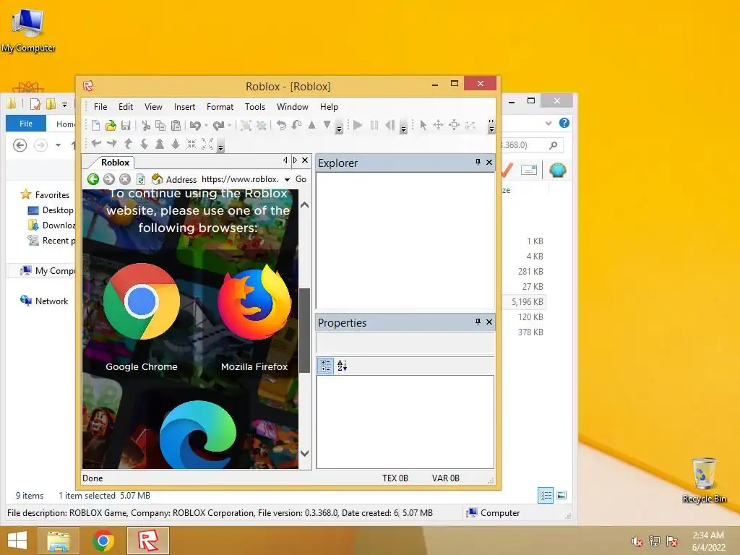Toggle Categorized view in Properties panel
The height and width of the screenshot is (555, 740).
(326, 365)
